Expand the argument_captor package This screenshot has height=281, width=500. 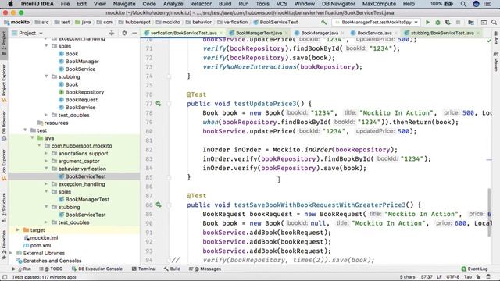point(47,161)
